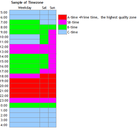Click the Weekday column header

click(25, 8)
